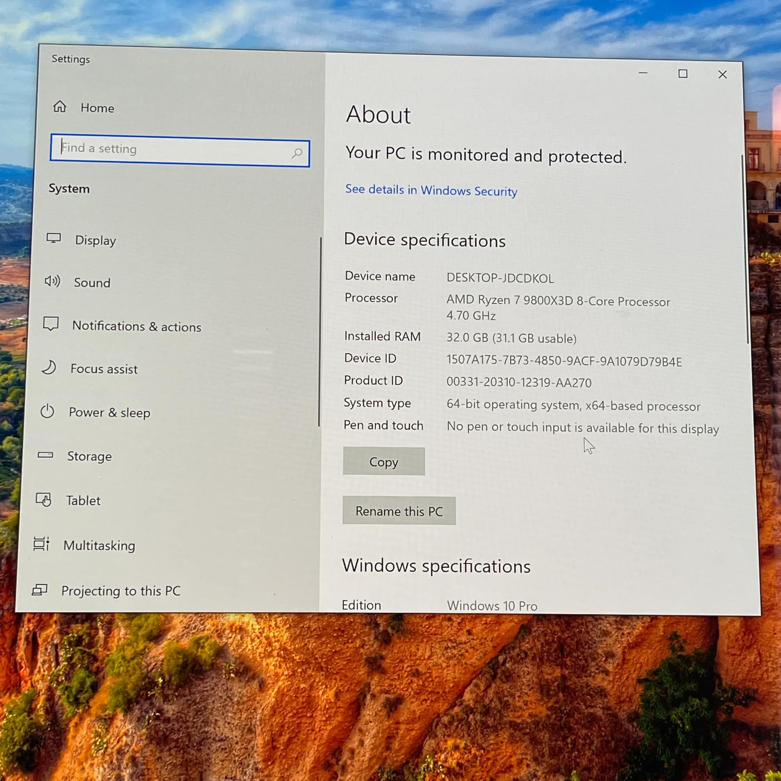The width and height of the screenshot is (781, 781).
Task: Click the Device ID value starting 1507A175
Action: pyautogui.click(x=564, y=361)
